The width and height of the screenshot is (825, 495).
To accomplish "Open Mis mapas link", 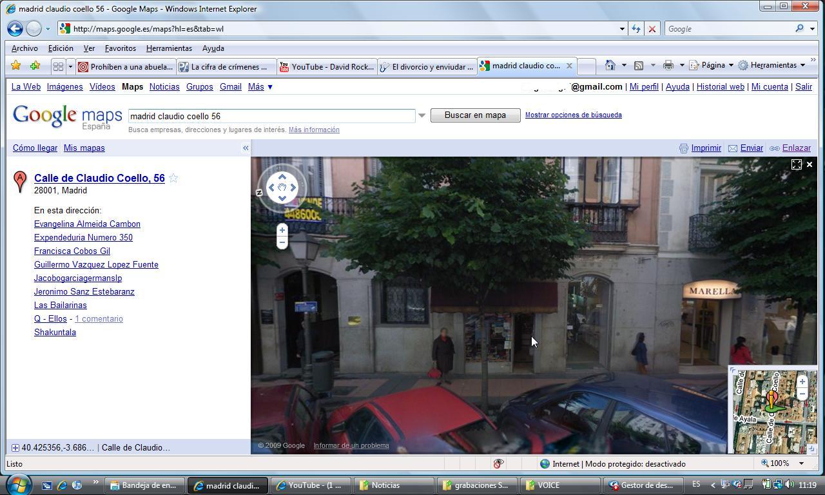I will tap(84, 148).
